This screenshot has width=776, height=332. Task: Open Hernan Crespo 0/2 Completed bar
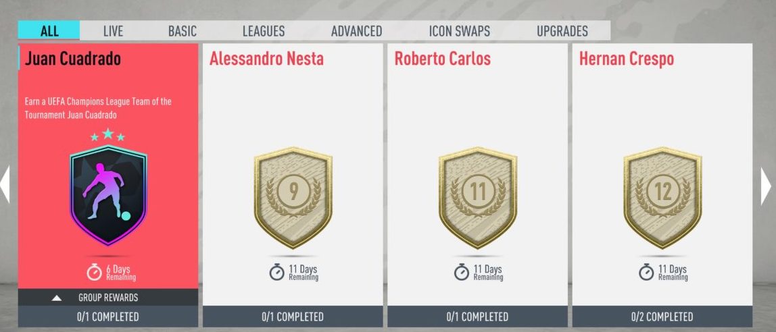(x=662, y=316)
